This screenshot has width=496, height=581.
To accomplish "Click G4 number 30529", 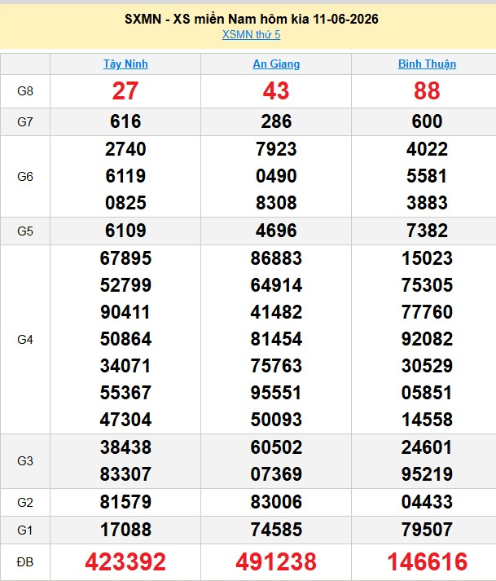I will [427, 366].
